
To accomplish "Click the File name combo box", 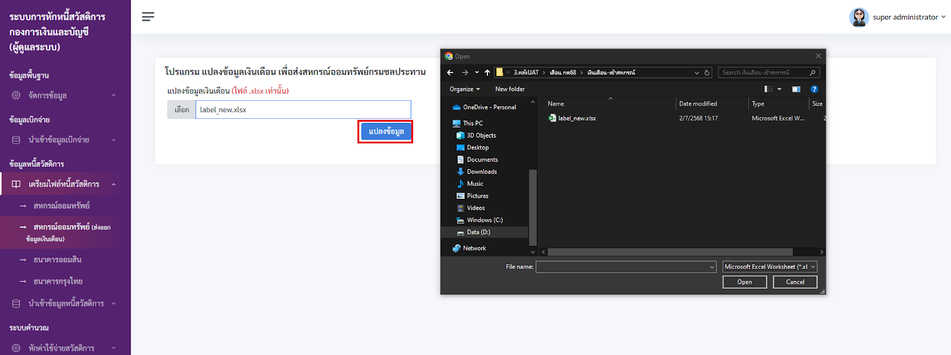I will 626,267.
